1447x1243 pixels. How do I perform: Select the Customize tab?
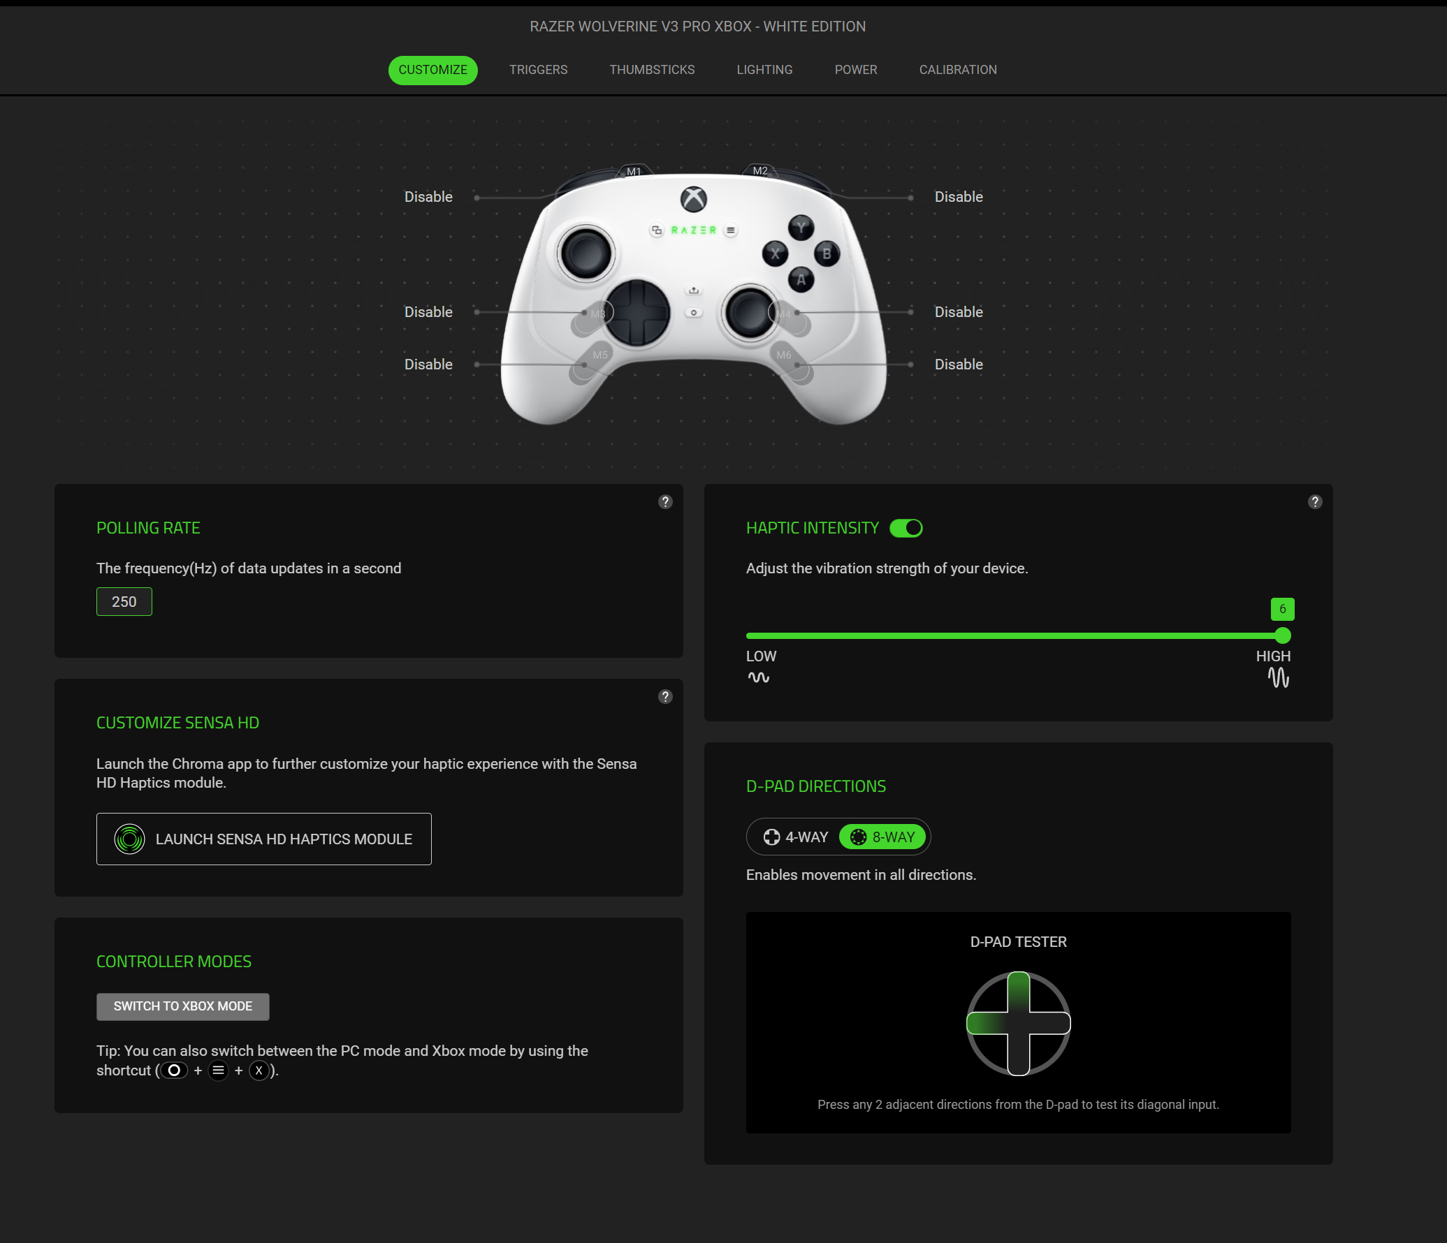point(433,70)
